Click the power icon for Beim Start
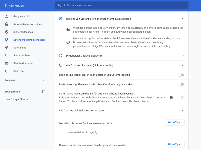 (x=7, y=71)
